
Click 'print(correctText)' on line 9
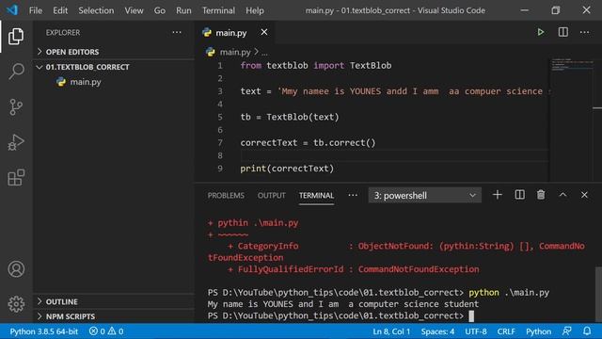coord(287,169)
